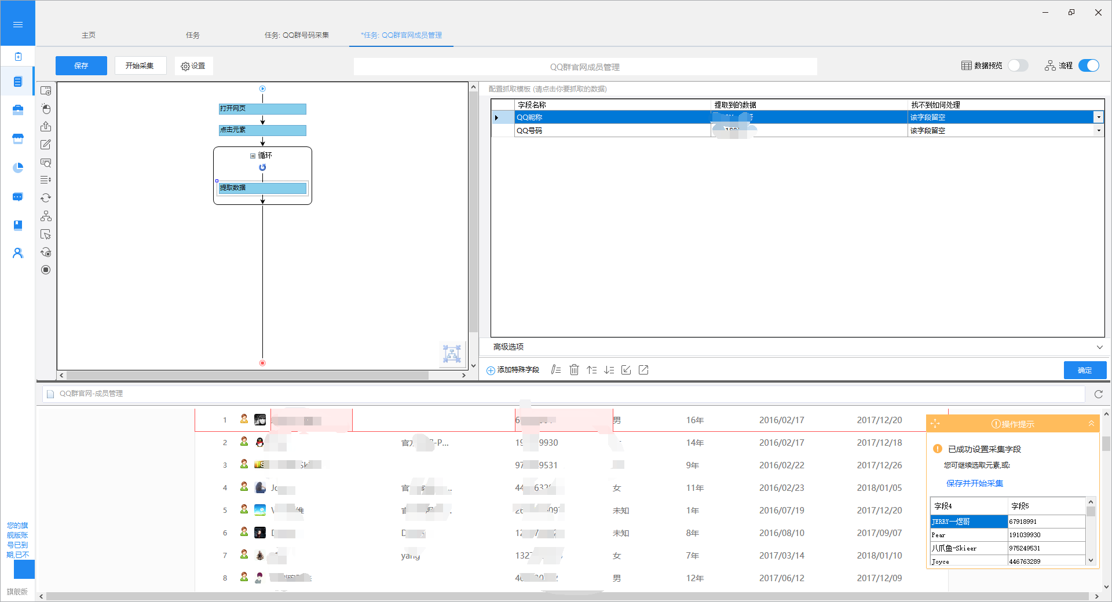
Task: Click the workflow canvas vertical scrollbar
Action: tap(474, 211)
